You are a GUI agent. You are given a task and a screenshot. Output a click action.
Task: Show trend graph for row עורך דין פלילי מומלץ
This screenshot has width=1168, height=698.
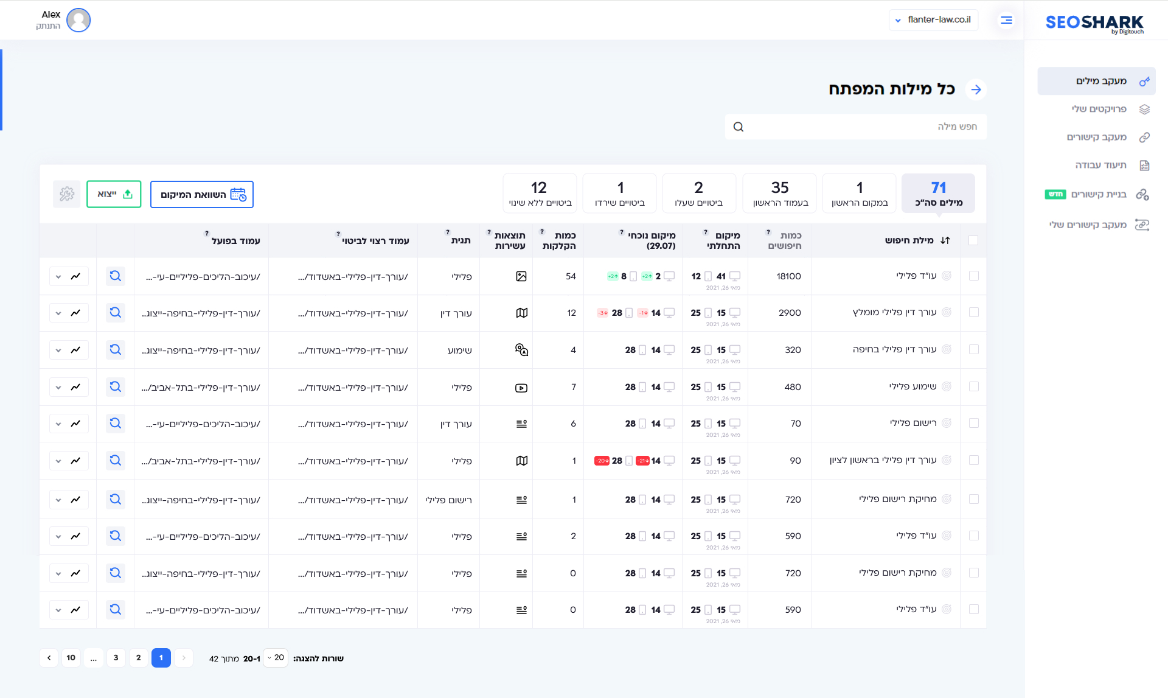pyautogui.click(x=75, y=313)
